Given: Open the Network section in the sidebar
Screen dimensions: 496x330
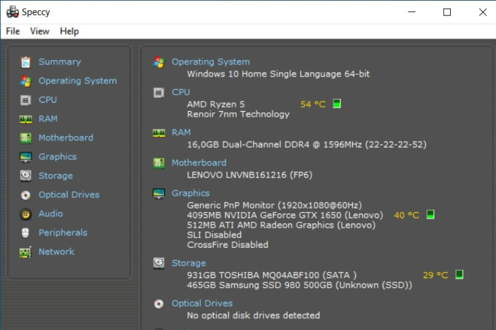Looking at the screenshot, I should point(56,252).
